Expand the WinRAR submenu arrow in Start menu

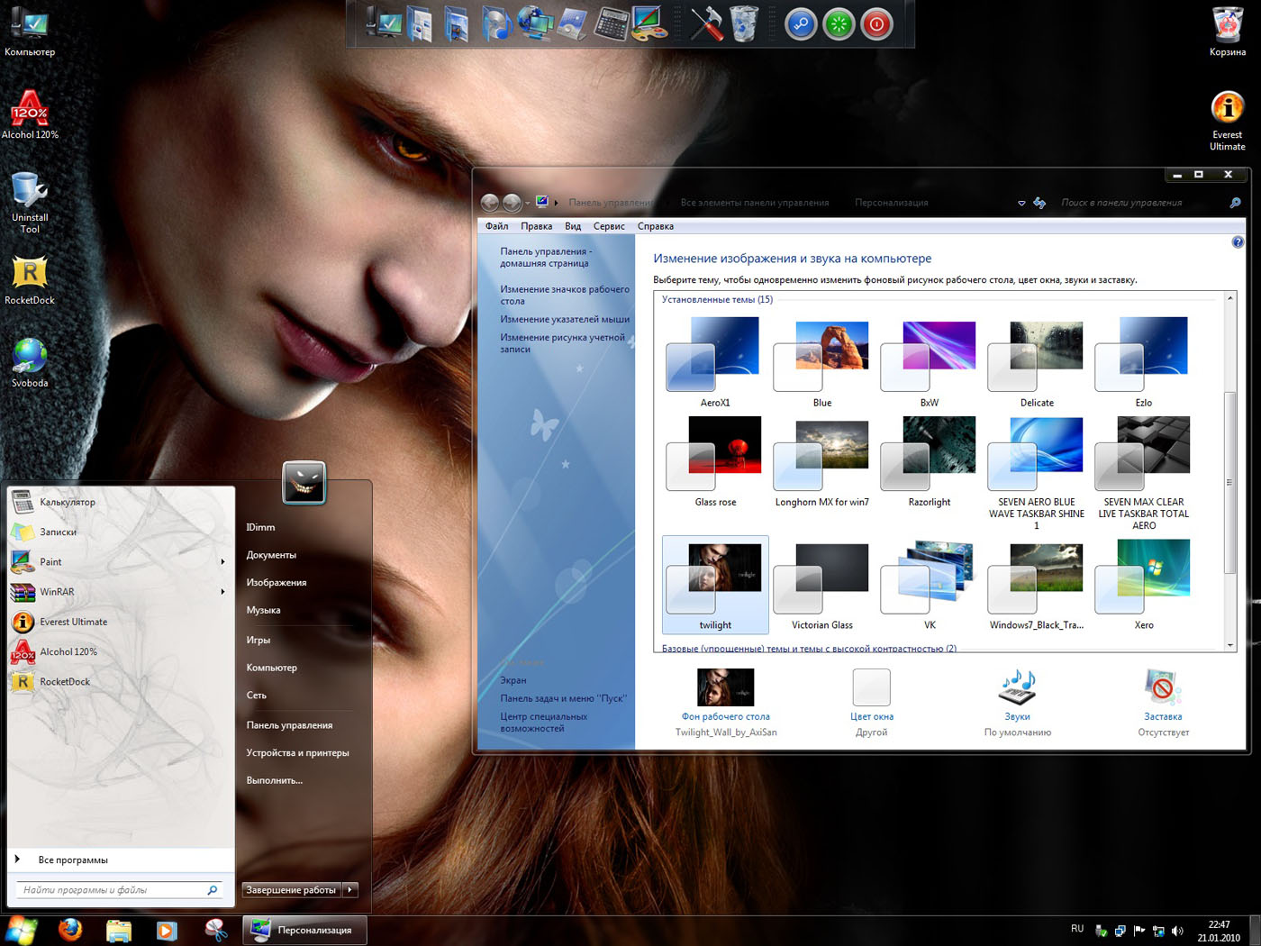(222, 592)
